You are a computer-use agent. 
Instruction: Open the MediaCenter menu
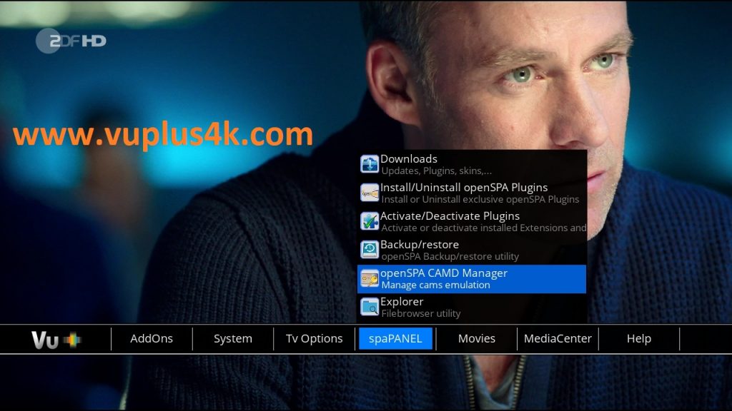click(x=558, y=339)
